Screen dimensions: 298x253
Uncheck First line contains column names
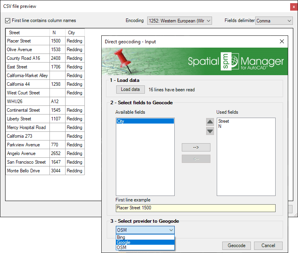pos(8,20)
